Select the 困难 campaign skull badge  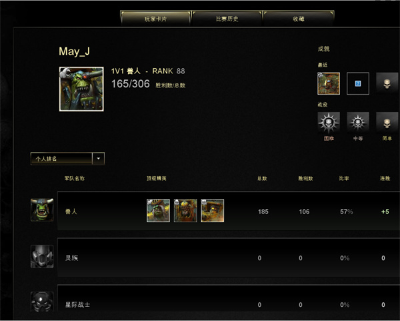(x=329, y=123)
